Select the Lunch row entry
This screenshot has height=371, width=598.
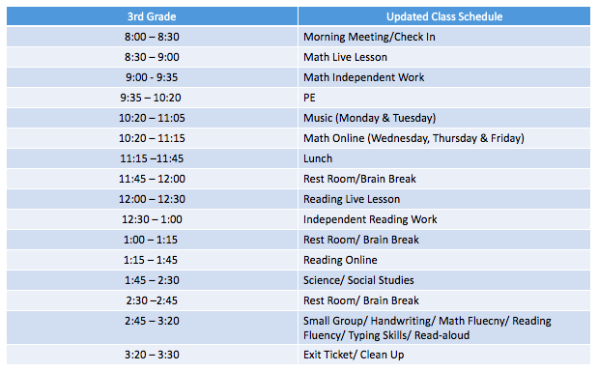444,158
